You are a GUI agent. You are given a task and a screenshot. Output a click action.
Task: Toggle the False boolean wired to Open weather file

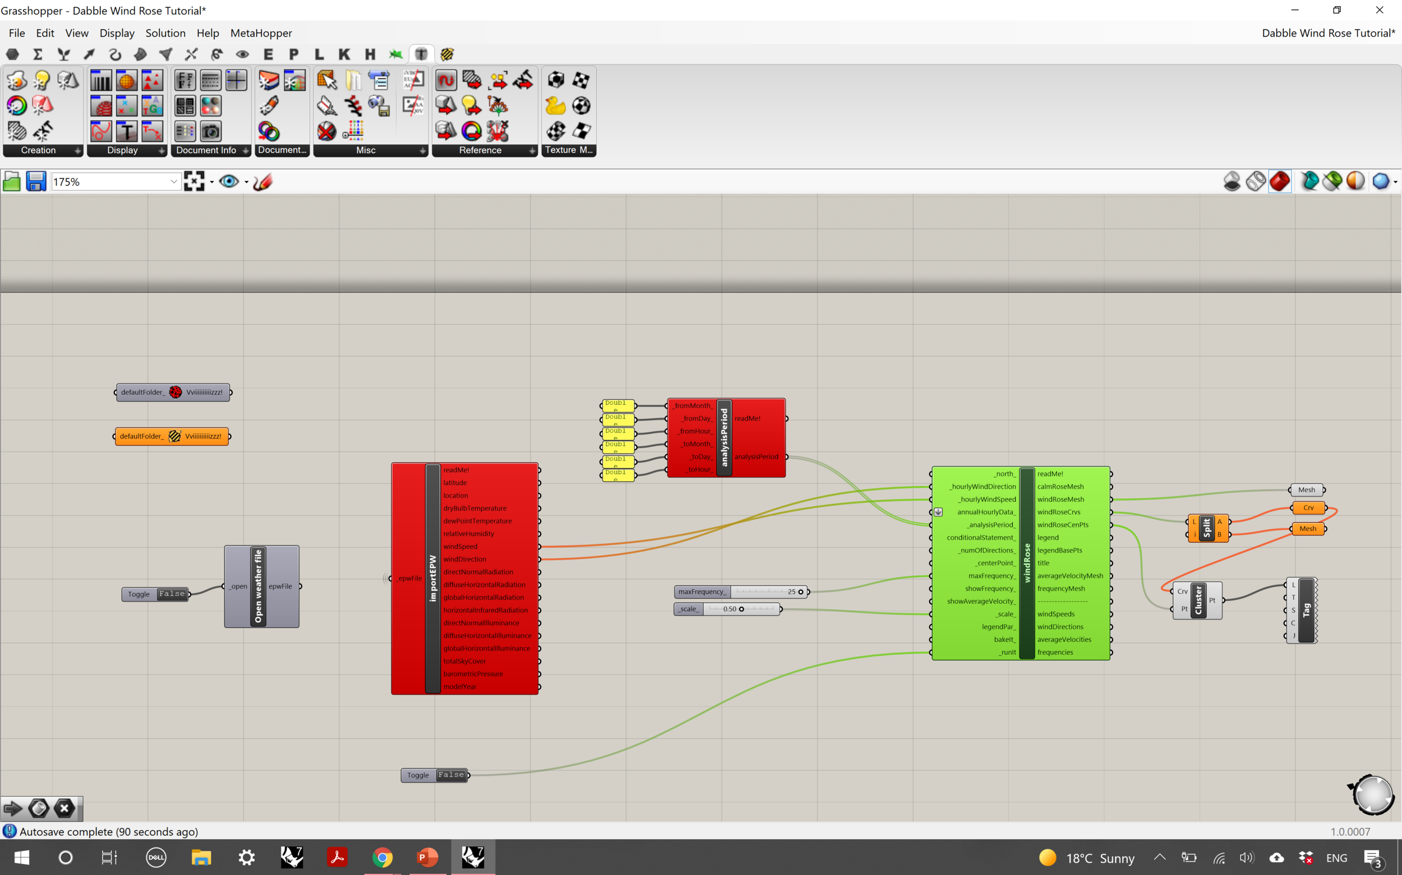tap(172, 593)
